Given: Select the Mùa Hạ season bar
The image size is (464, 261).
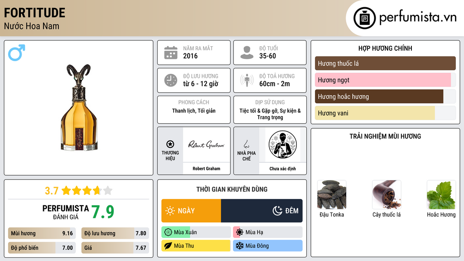Looking at the screenshot, I should 267,232.
